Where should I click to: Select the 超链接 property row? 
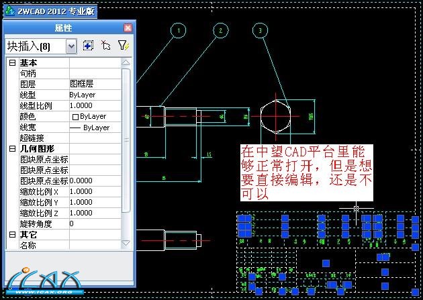[x=70, y=138]
